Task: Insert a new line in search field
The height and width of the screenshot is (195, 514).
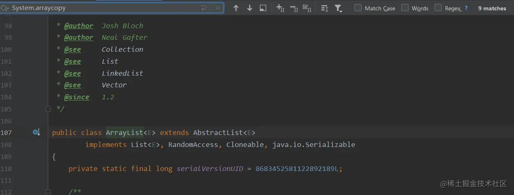Action: click(203, 8)
